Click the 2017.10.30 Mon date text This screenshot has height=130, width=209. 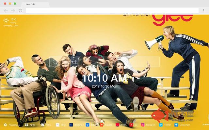pos(104,86)
